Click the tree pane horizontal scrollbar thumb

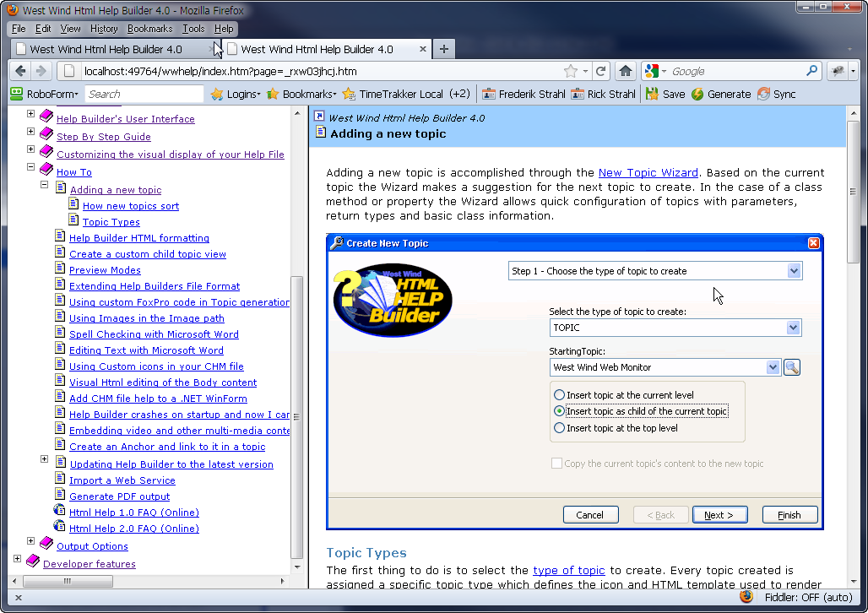pyautogui.click(x=68, y=581)
